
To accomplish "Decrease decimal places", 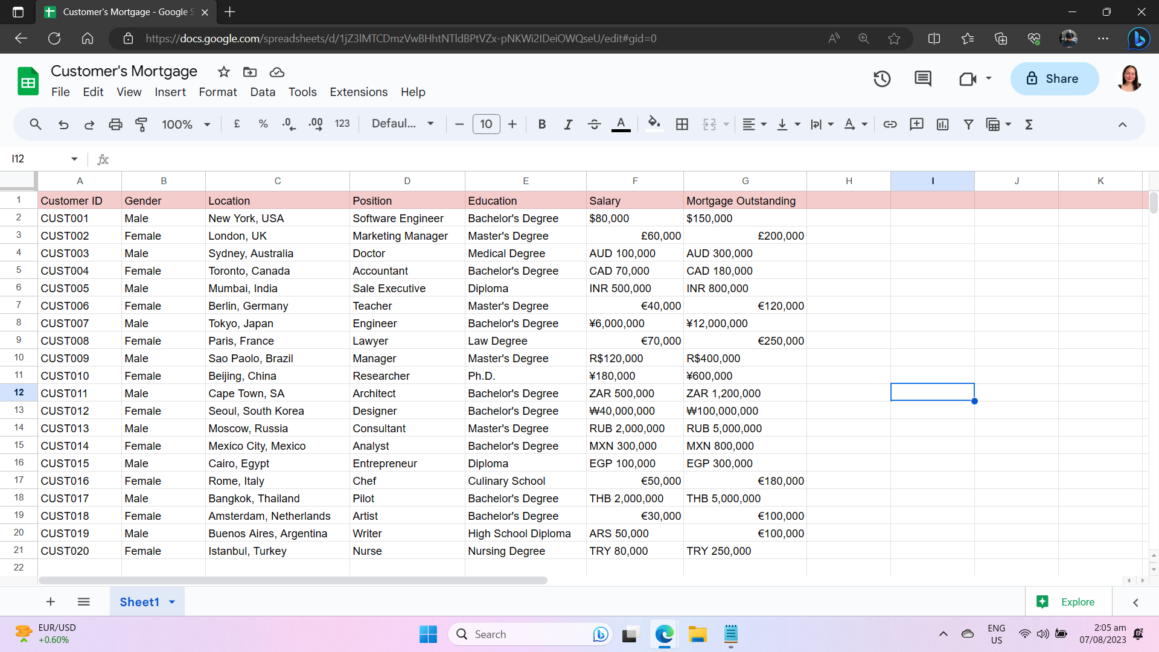I will [x=289, y=124].
